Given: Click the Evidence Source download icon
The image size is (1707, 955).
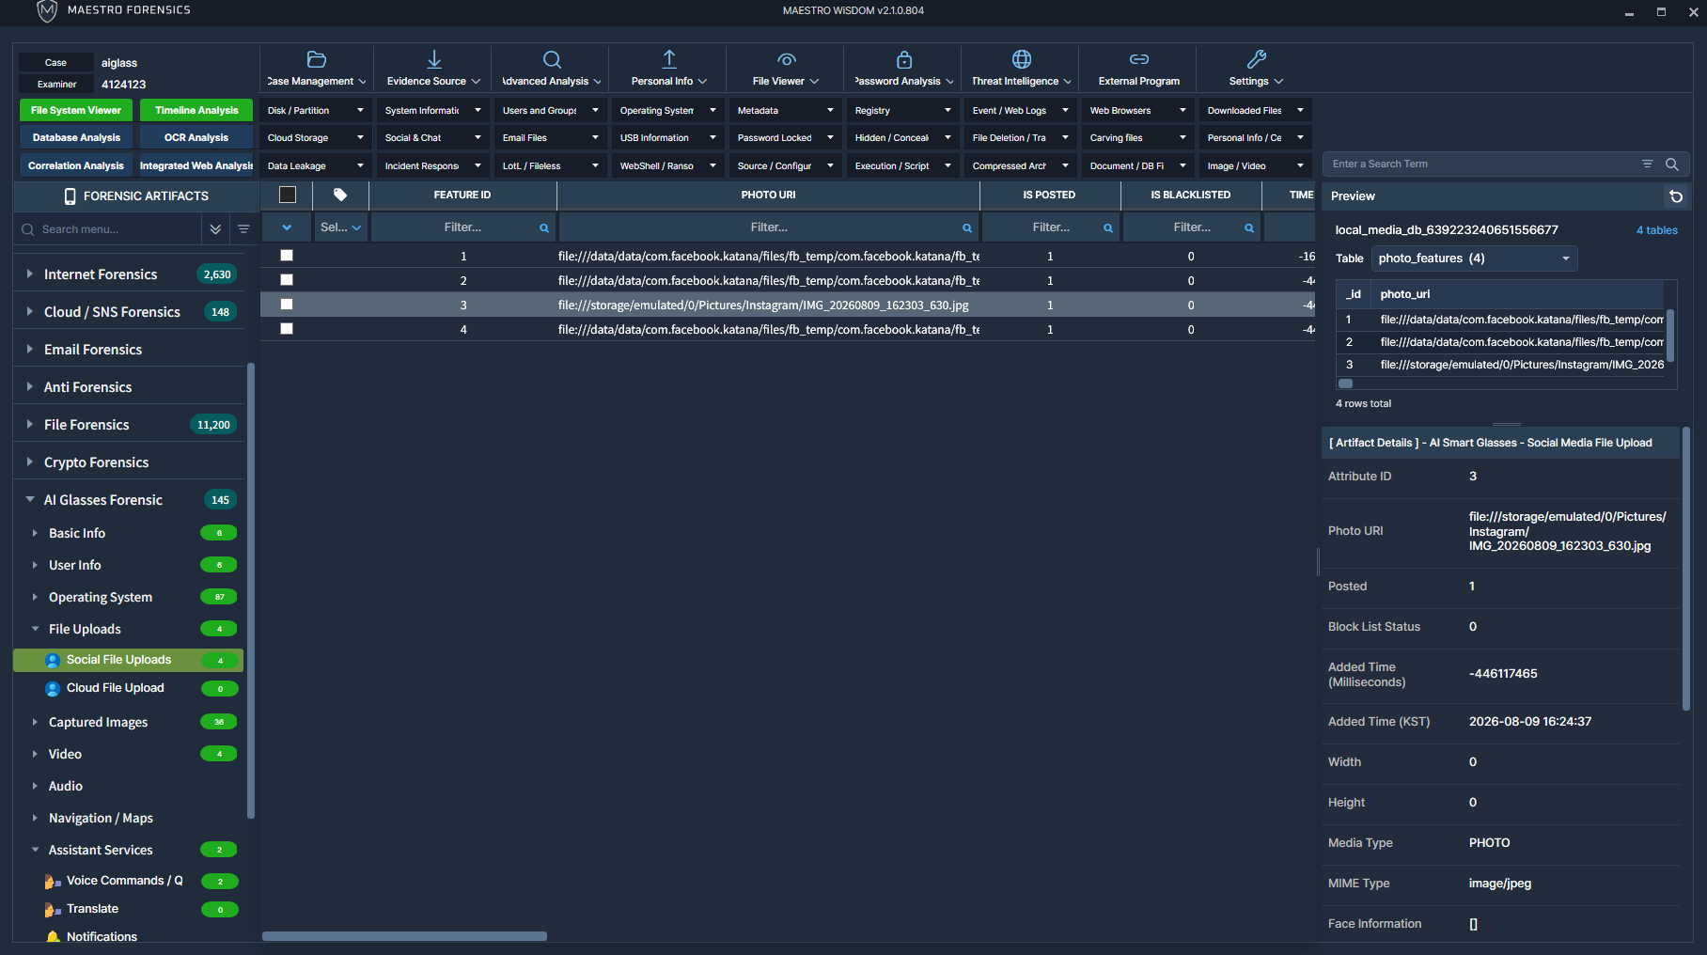Looking at the screenshot, I should [434, 59].
